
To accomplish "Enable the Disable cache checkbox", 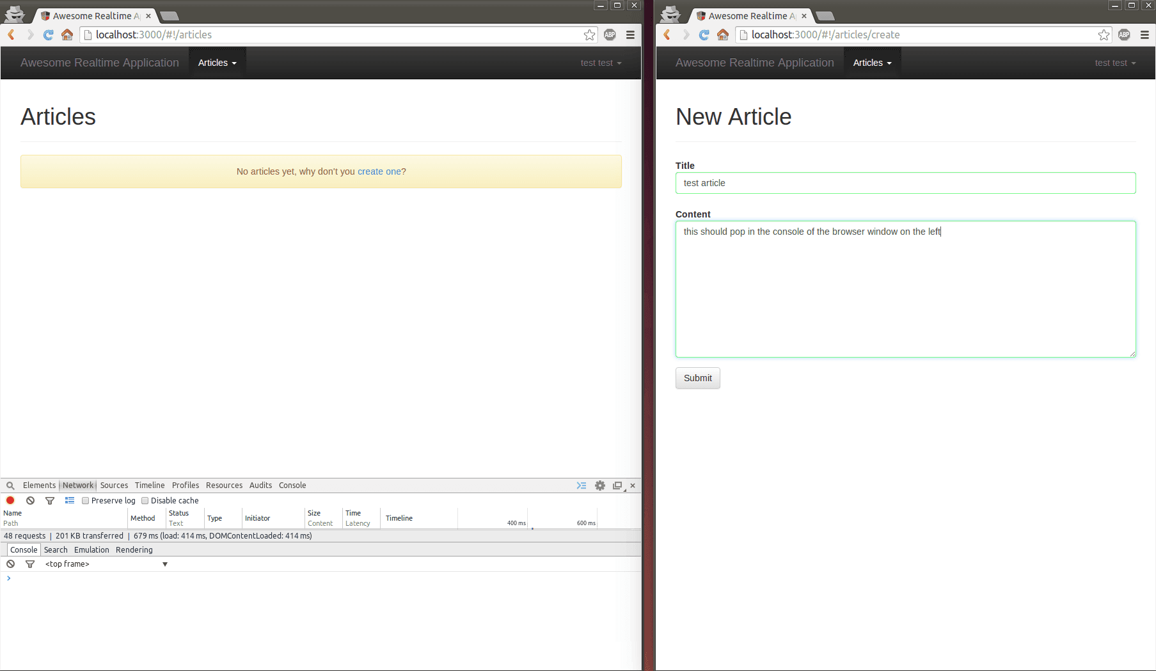I will (145, 501).
